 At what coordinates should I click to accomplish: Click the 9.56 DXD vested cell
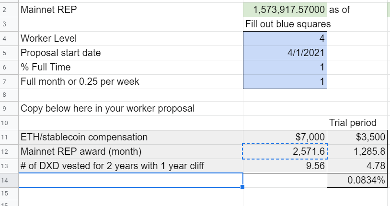click(285, 166)
